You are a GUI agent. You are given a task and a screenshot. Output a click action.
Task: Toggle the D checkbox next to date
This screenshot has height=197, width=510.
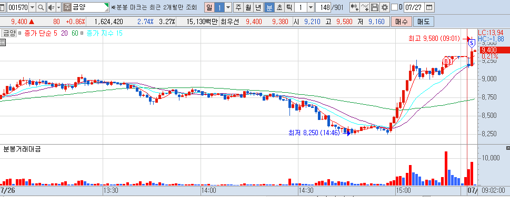point(395,7)
